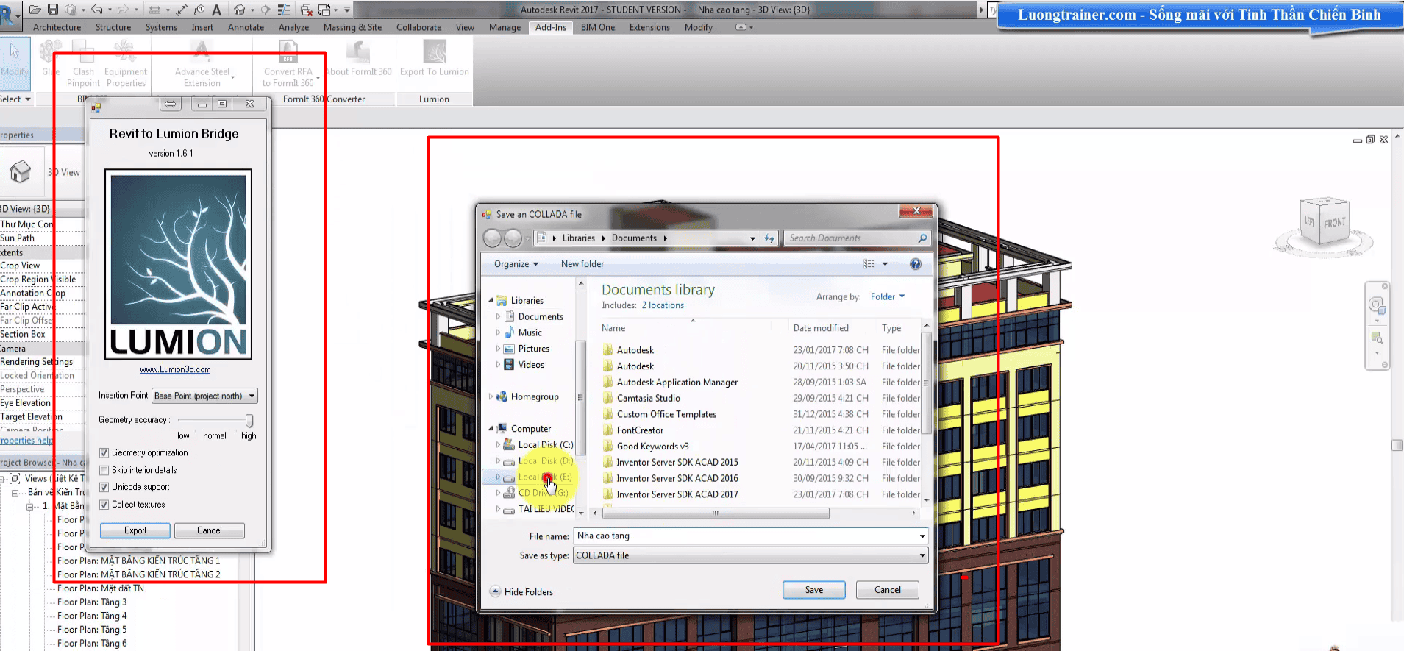Open the Select panel dropdown

(x=15, y=99)
